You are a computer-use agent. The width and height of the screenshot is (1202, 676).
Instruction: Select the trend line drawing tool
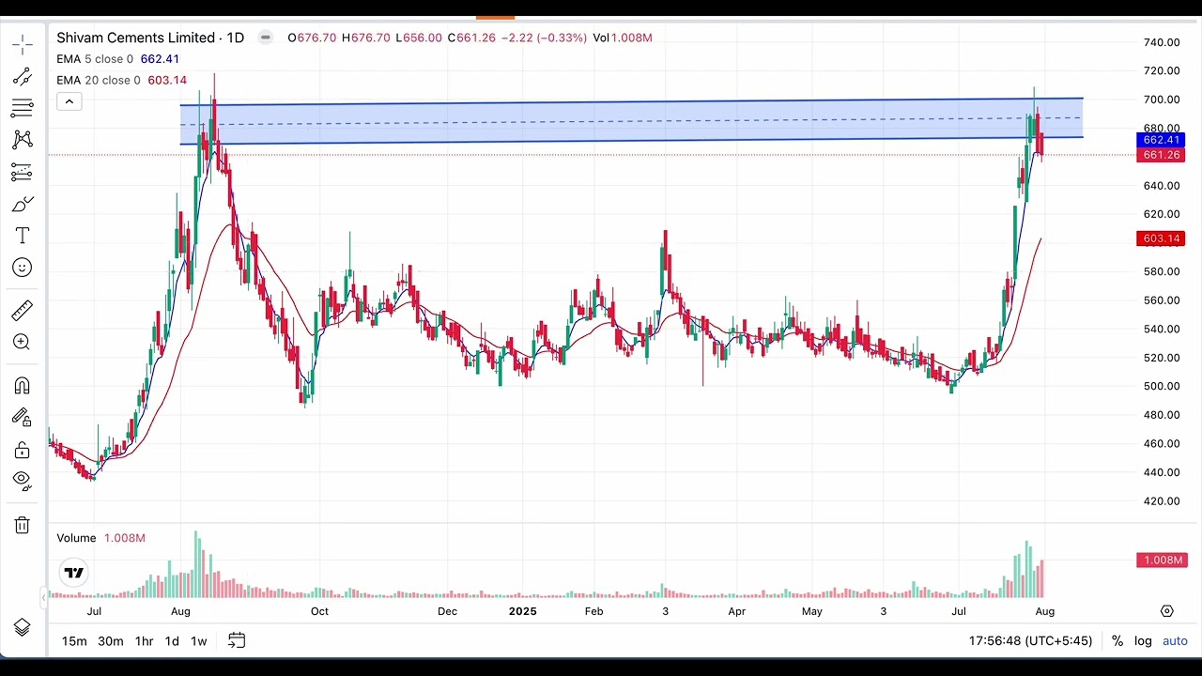tap(23, 76)
